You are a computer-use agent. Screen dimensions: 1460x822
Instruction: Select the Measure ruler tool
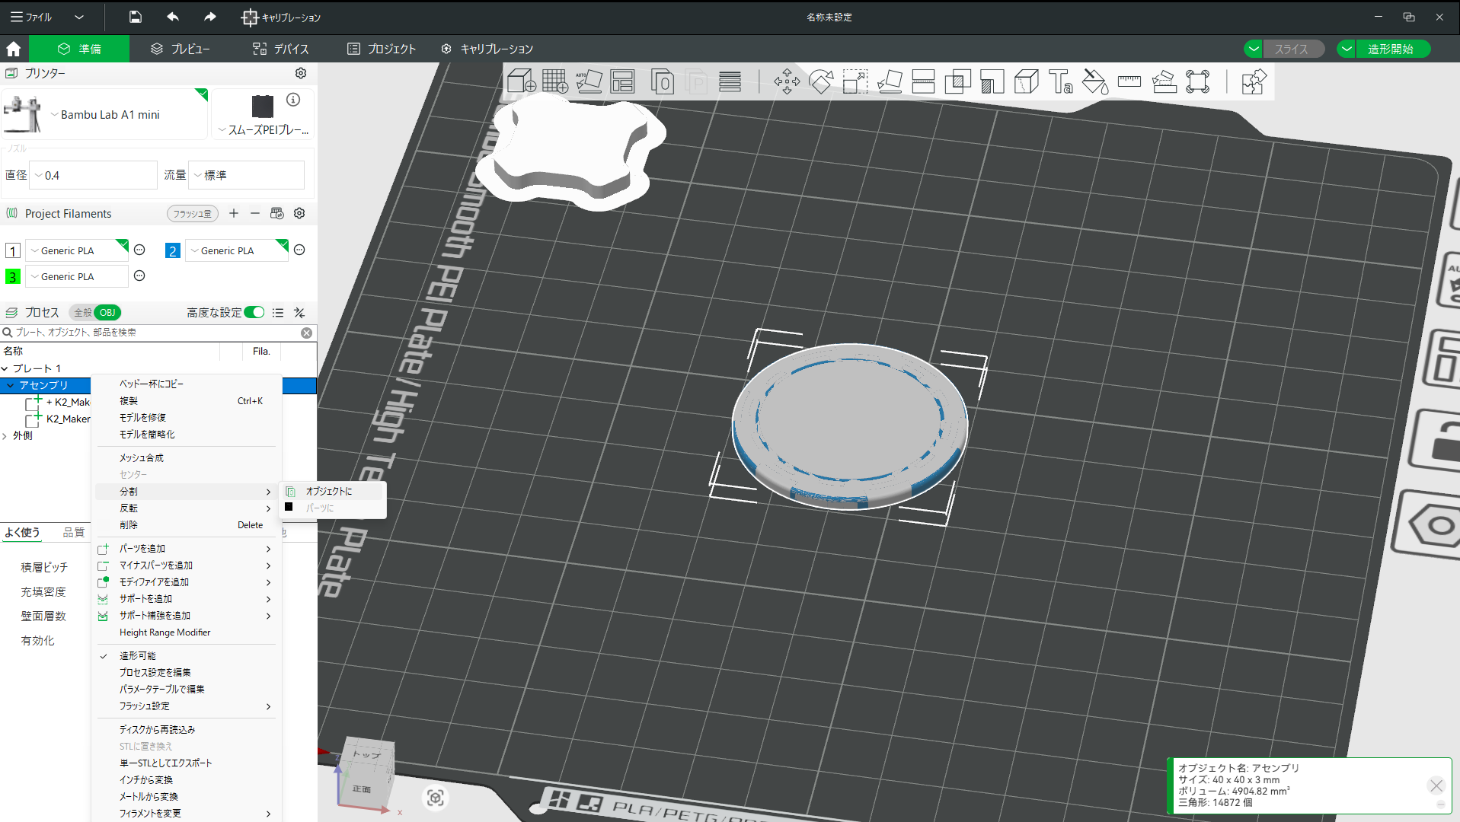point(1129,81)
